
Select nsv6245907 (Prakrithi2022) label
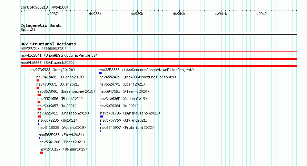(x=127, y=128)
